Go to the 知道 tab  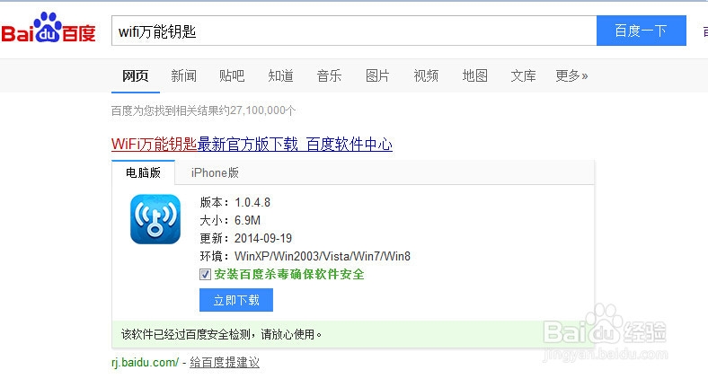coord(280,75)
